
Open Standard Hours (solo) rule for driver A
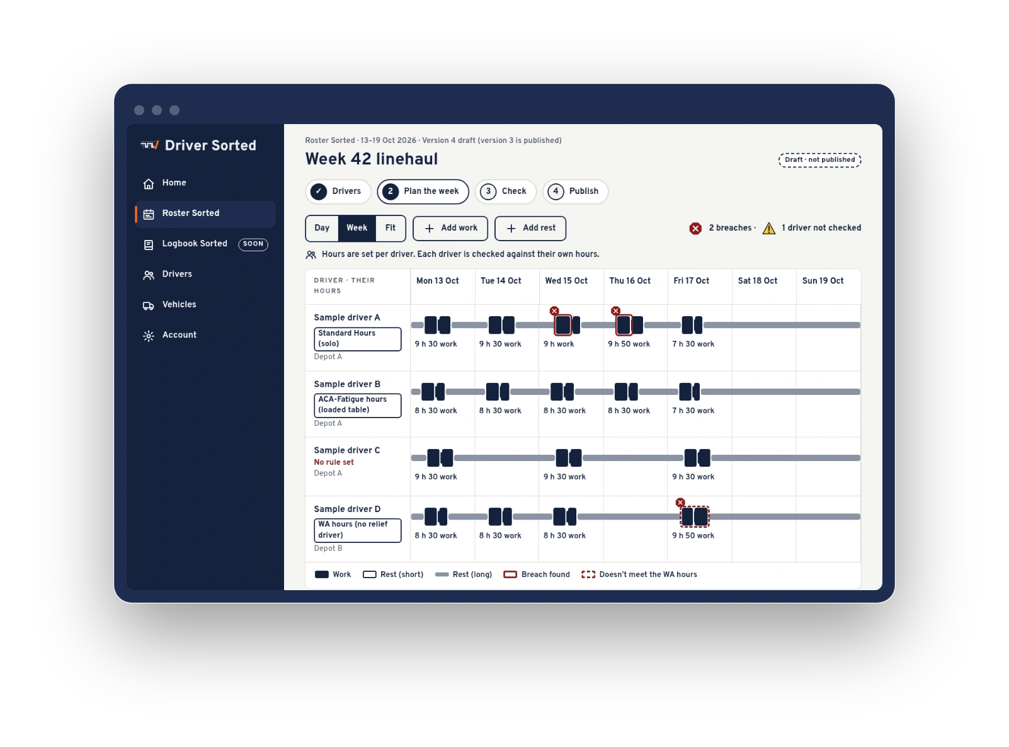click(x=358, y=339)
